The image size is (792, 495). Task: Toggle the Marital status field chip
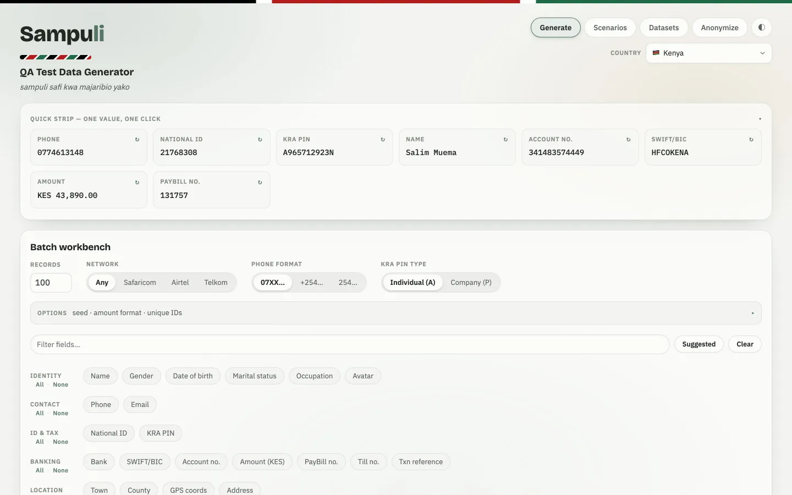pos(255,376)
